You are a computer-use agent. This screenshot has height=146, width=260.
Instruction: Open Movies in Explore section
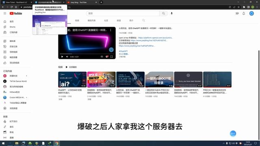[x=11, y=132]
